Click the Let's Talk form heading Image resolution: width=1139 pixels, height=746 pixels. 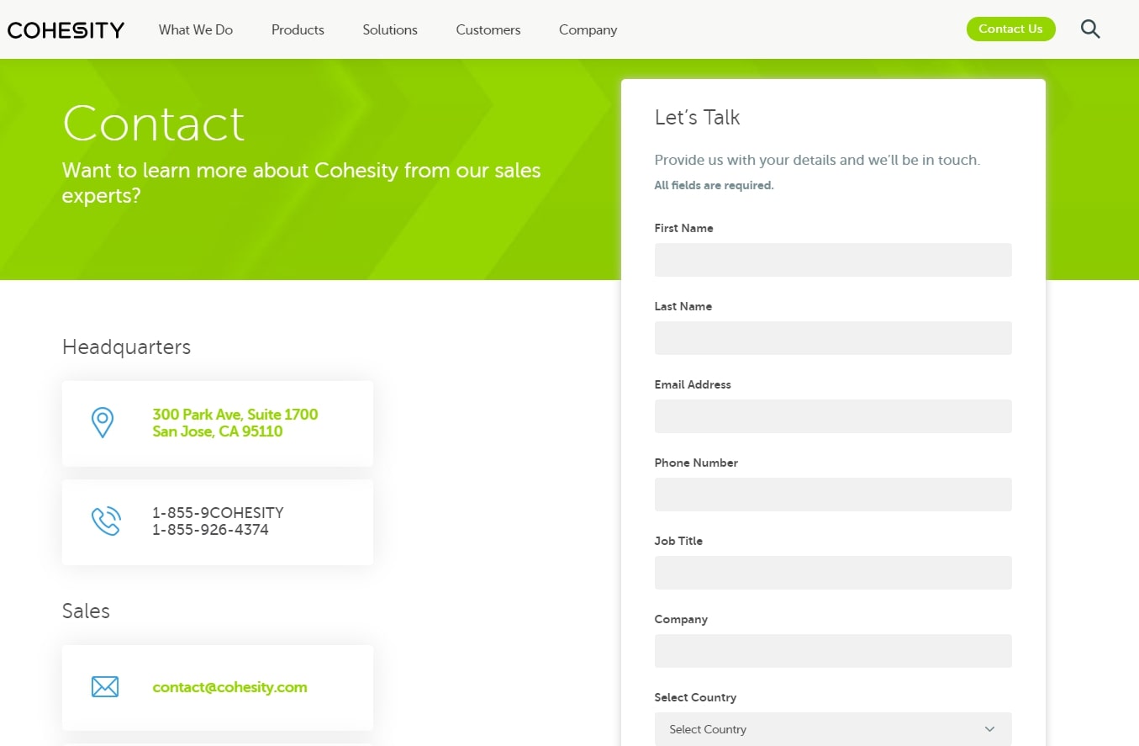click(697, 118)
